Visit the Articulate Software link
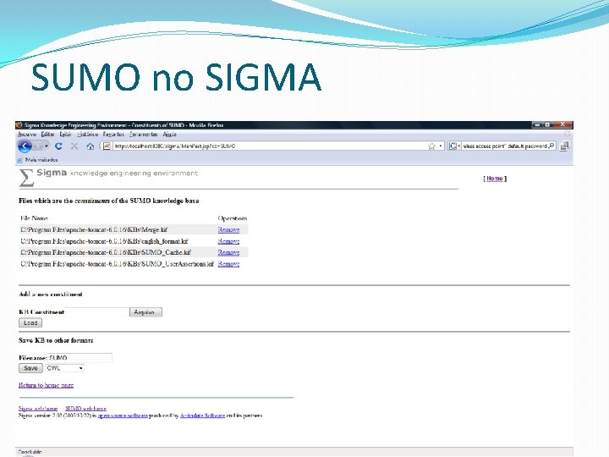The height and width of the screenshot is (457, 609). [202, 416]
